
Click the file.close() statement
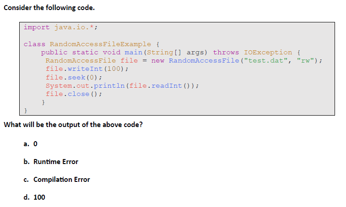[x=73, y=94]
